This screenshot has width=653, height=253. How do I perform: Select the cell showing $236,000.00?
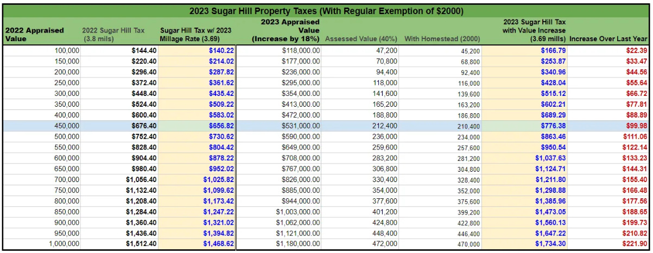pyautogui.click(x=279, y=72)
